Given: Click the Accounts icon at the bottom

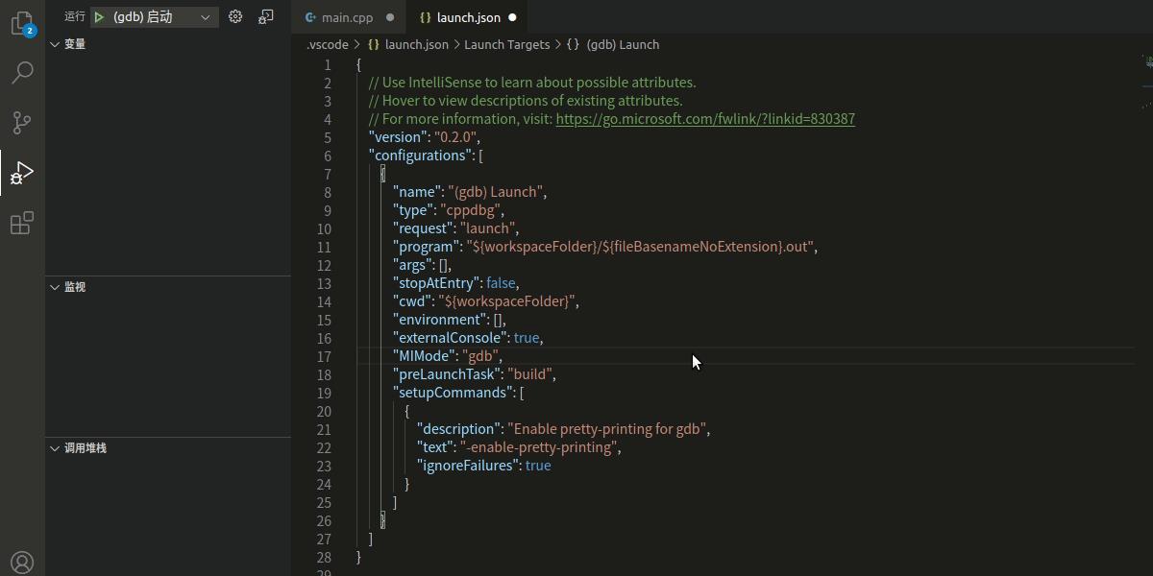Looking at the screenshot, I should [21, 562].
